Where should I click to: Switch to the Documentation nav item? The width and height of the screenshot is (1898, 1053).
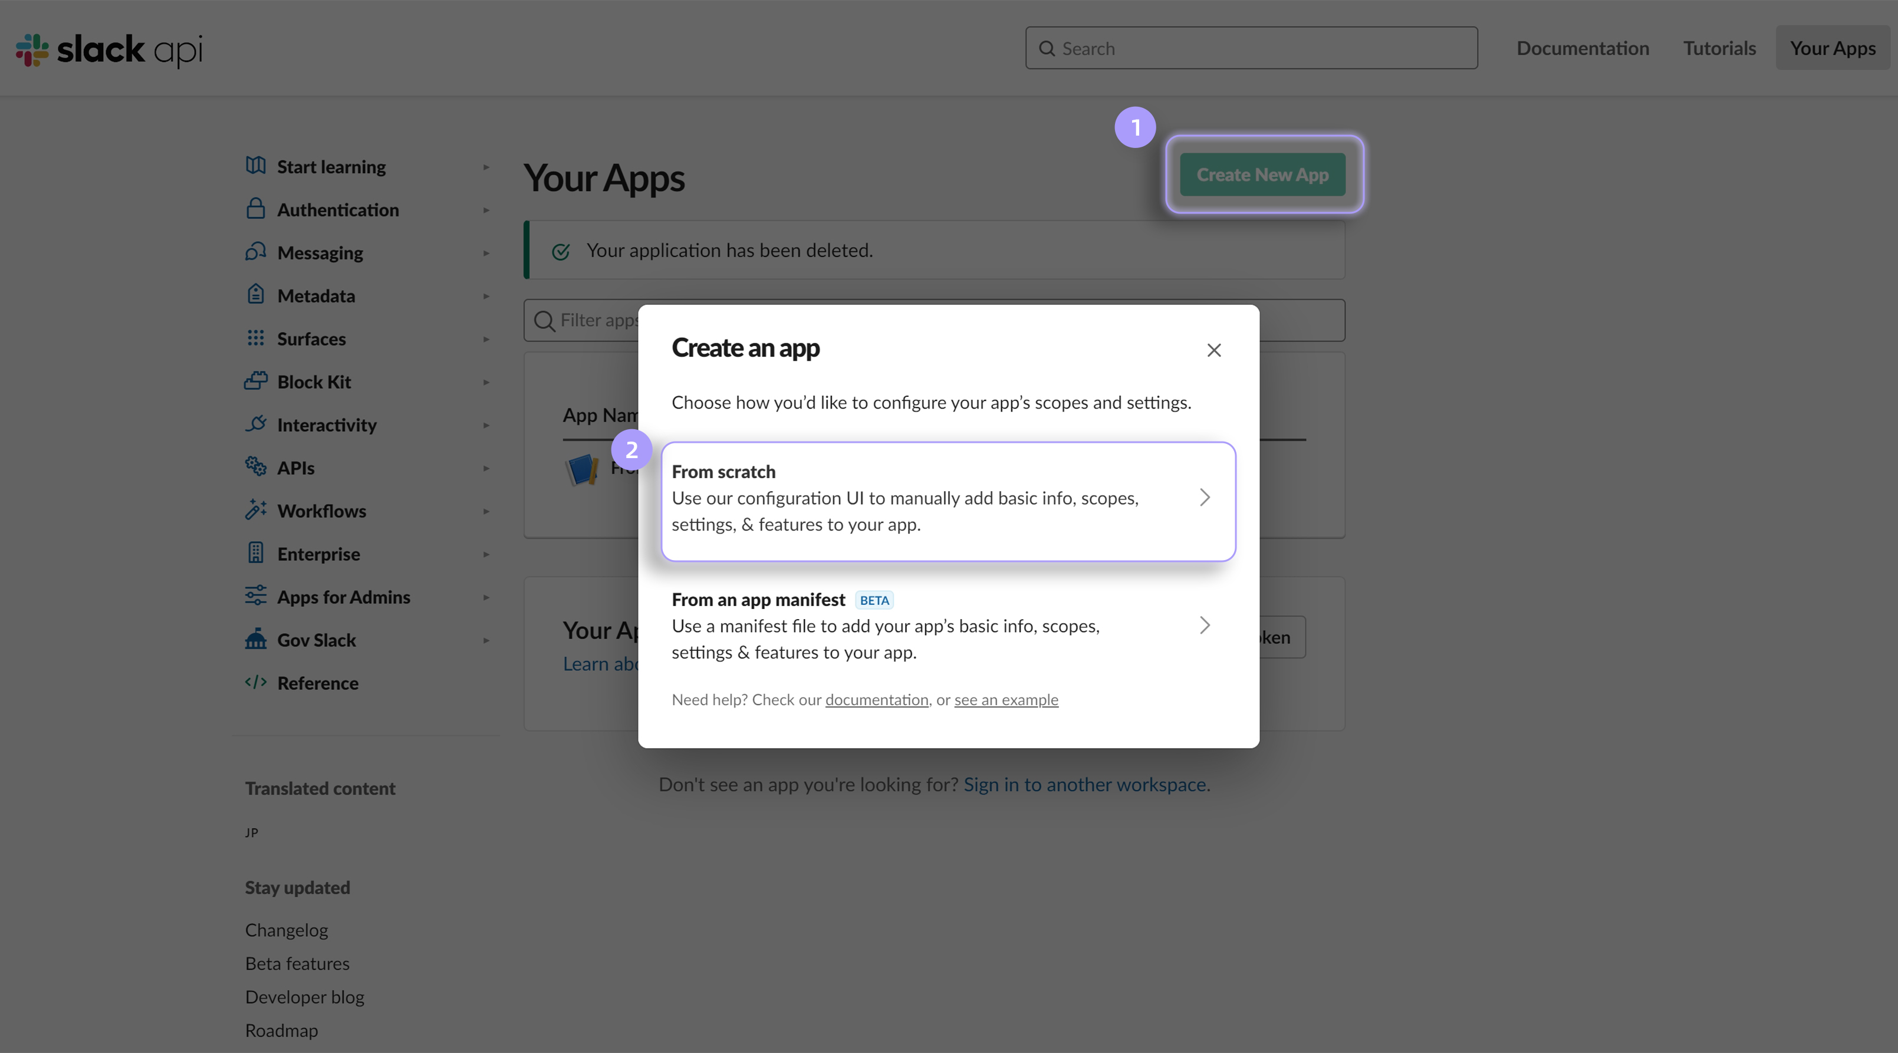pyautogui.click(x=1582, y=48)
